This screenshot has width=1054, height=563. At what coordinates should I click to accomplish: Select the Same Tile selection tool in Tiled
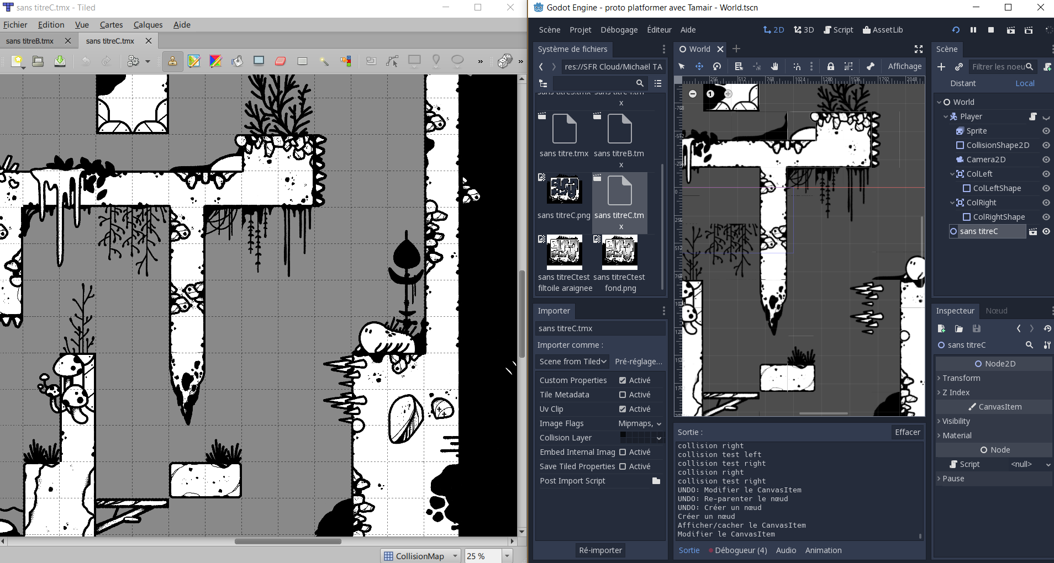pos(346,61)
